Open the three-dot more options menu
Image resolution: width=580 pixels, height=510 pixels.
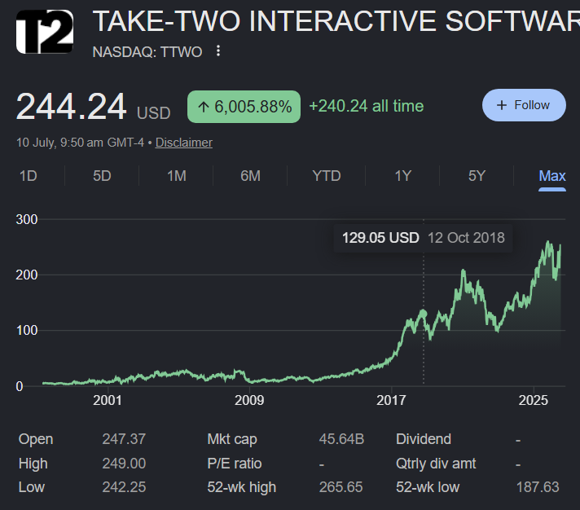click(x=218, y=51)
